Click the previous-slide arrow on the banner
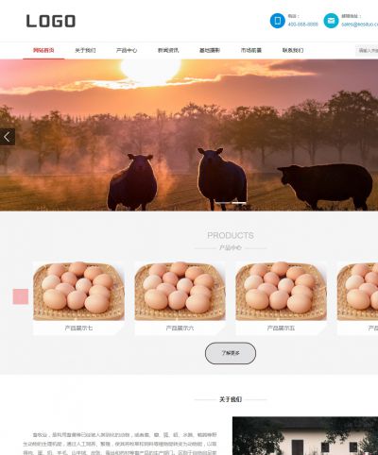 pos(8,137)
